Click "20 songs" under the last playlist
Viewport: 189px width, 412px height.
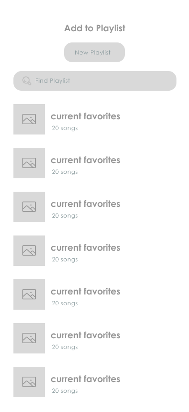click(x=65, y=391)
